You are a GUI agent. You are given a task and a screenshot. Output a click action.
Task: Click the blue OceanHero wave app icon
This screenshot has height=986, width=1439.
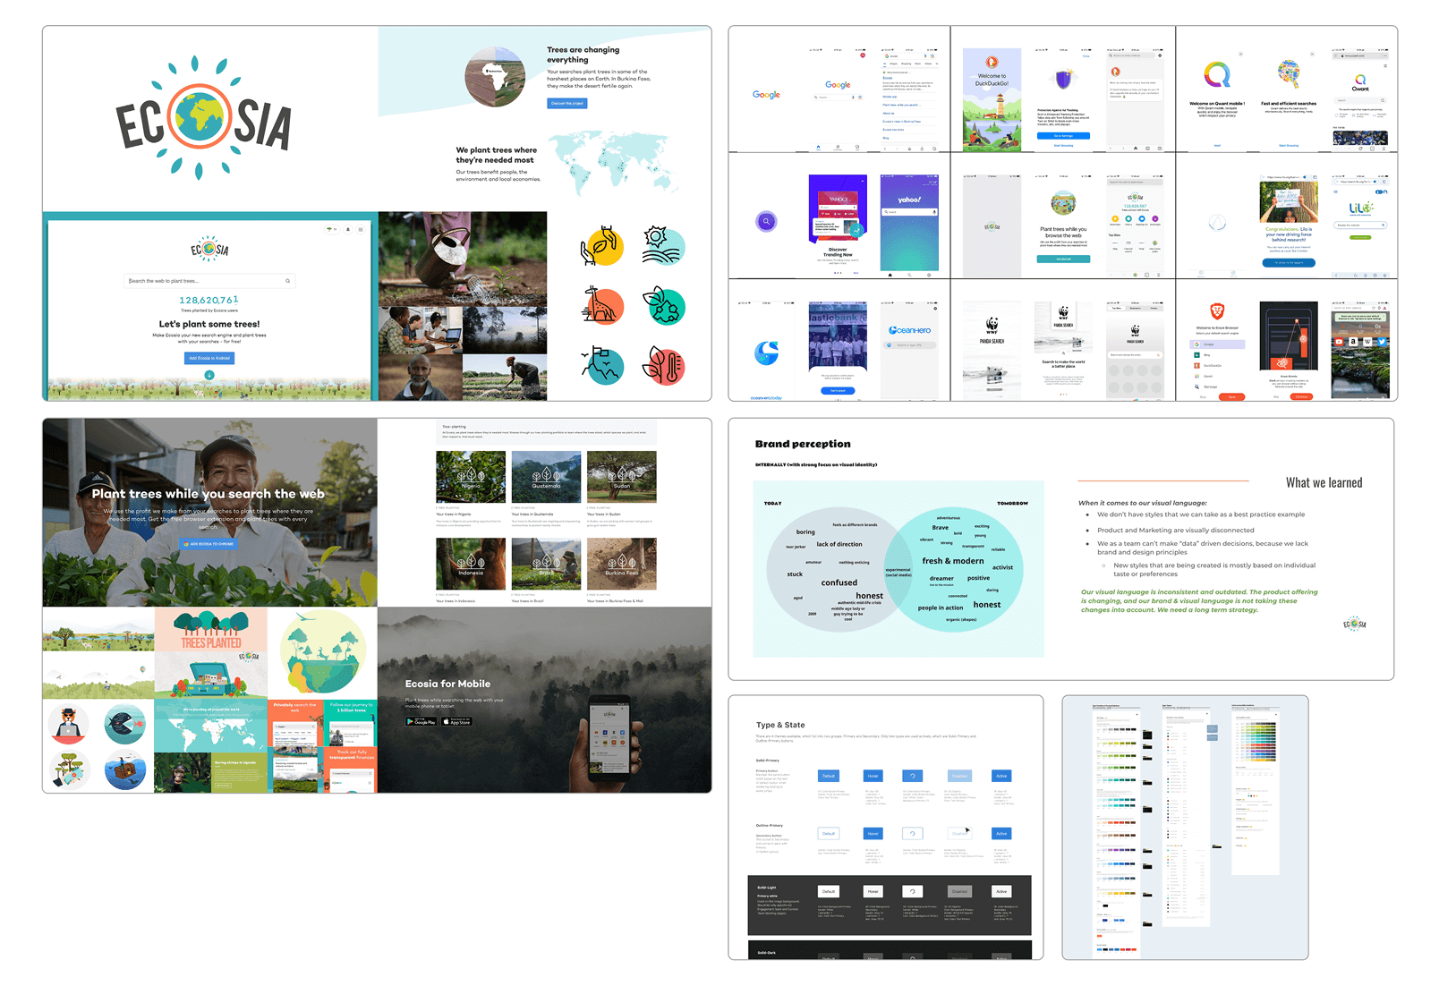click(x=766, y=353)
